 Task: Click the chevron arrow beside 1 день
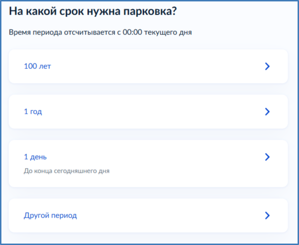pos(267,157)
